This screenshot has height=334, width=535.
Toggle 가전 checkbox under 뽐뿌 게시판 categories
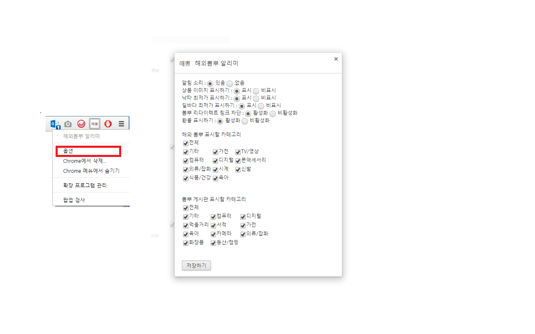(243, 225)
